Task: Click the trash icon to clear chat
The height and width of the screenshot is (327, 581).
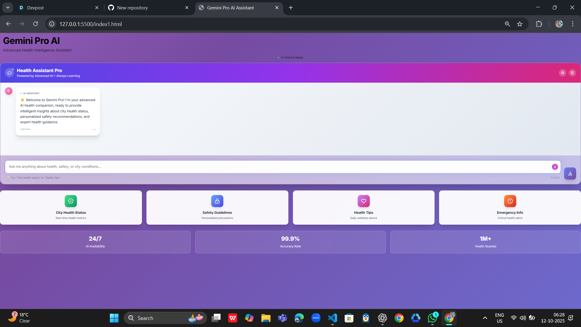Action: (x=572, y=73)
